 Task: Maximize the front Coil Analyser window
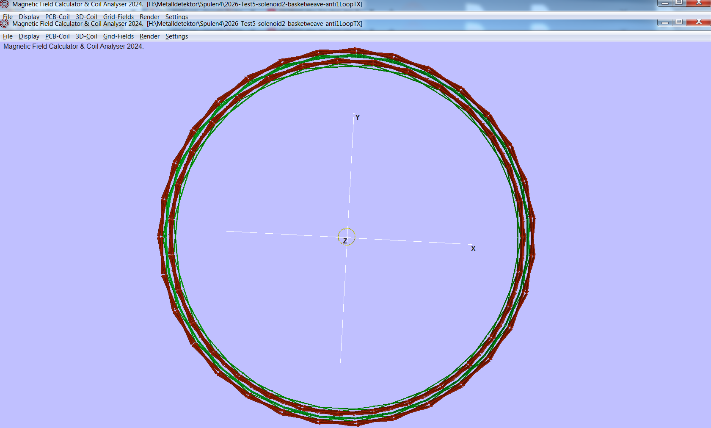click(x=679, y=22)
